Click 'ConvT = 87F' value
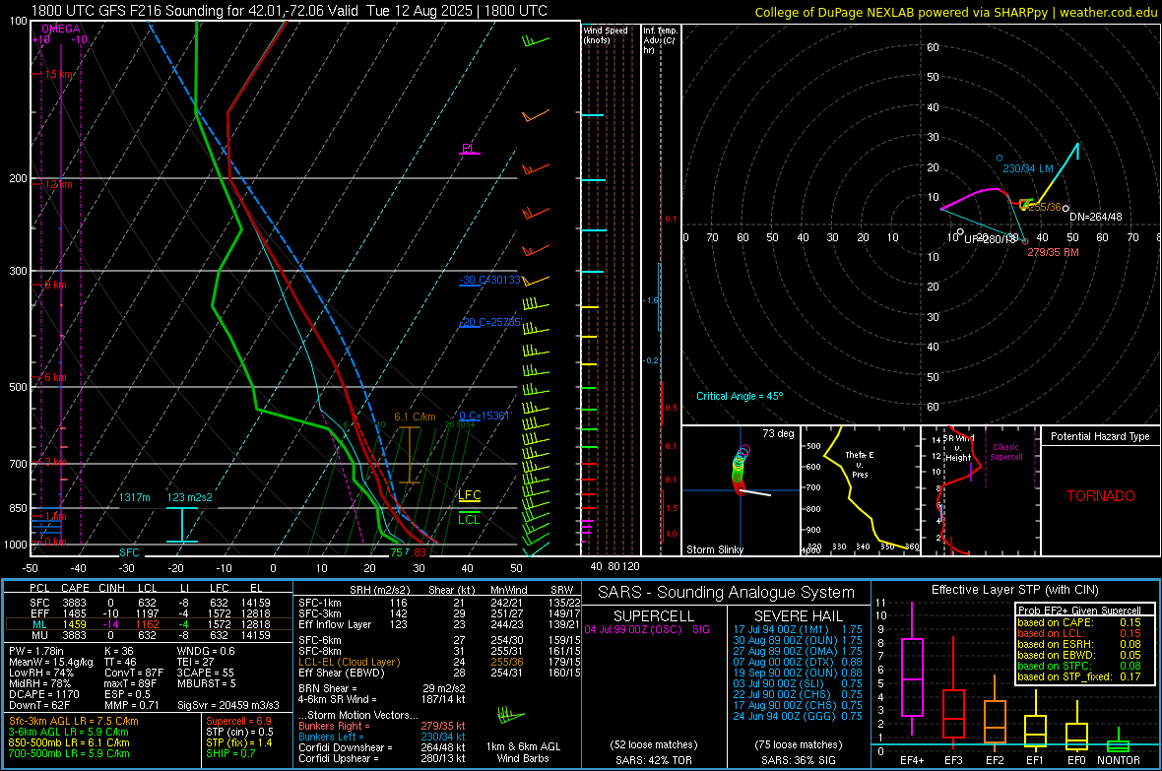 [134, 673]
